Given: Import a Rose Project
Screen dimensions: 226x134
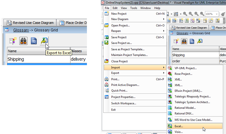Looking at the screenshot, I should tap(195, 74).
